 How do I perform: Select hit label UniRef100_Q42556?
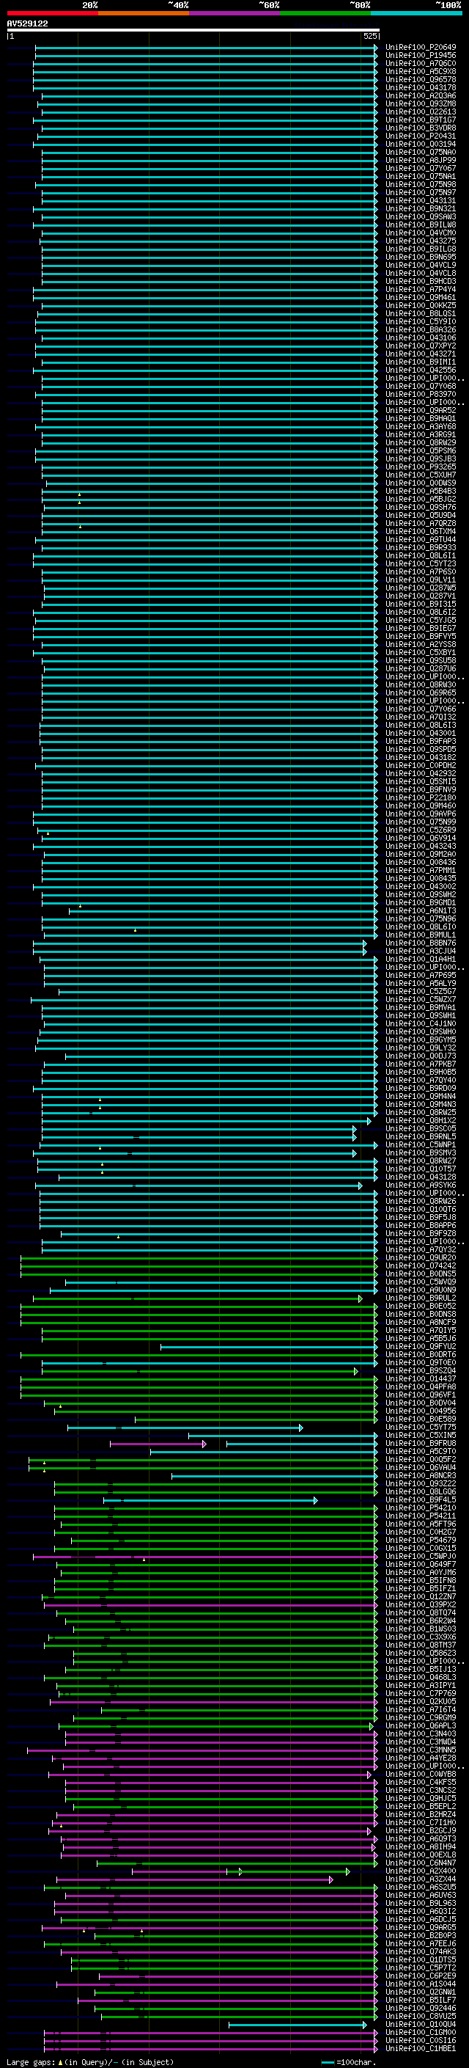[x=421, y=370]
